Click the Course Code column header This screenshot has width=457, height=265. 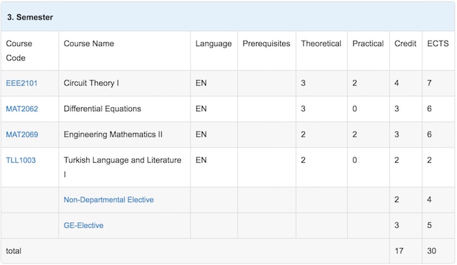(19, 51)
